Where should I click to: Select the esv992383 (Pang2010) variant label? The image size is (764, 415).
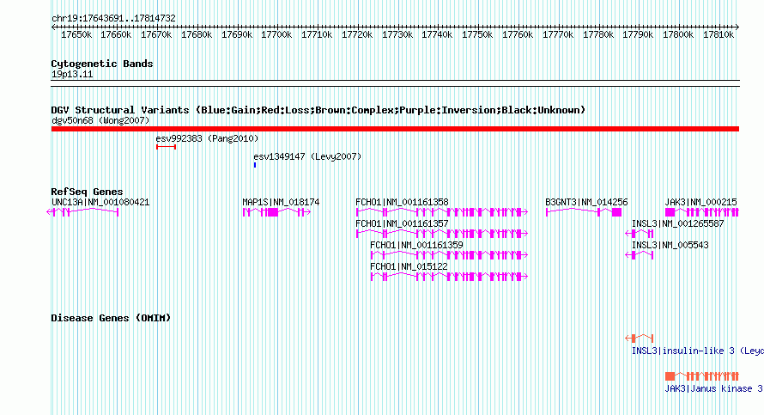coord(207,138)
